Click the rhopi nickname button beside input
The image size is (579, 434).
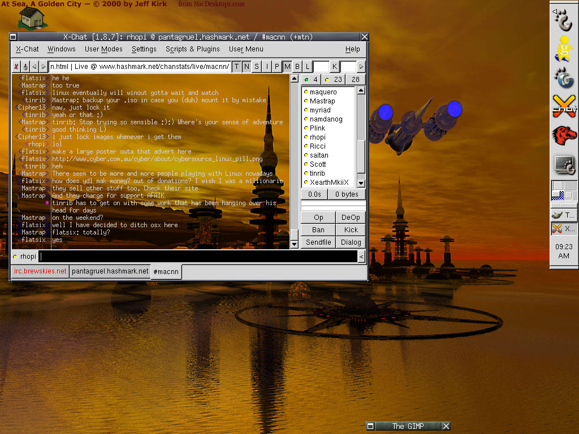[28, 257]
